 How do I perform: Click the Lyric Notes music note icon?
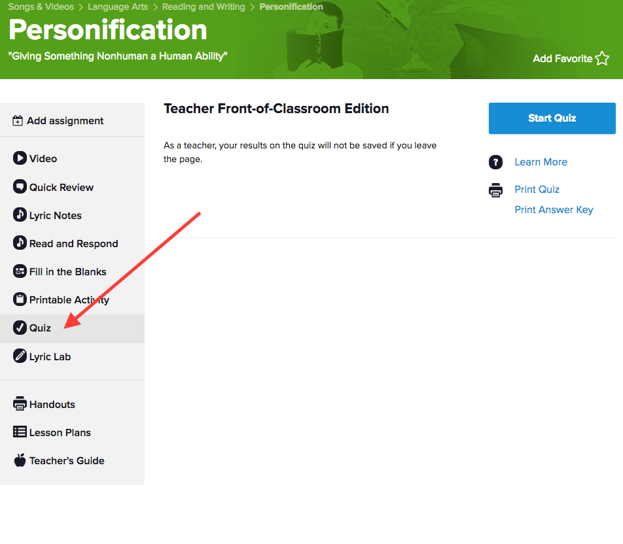(x=20, y=215)
